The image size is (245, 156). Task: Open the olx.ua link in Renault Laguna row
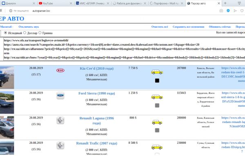233,122
